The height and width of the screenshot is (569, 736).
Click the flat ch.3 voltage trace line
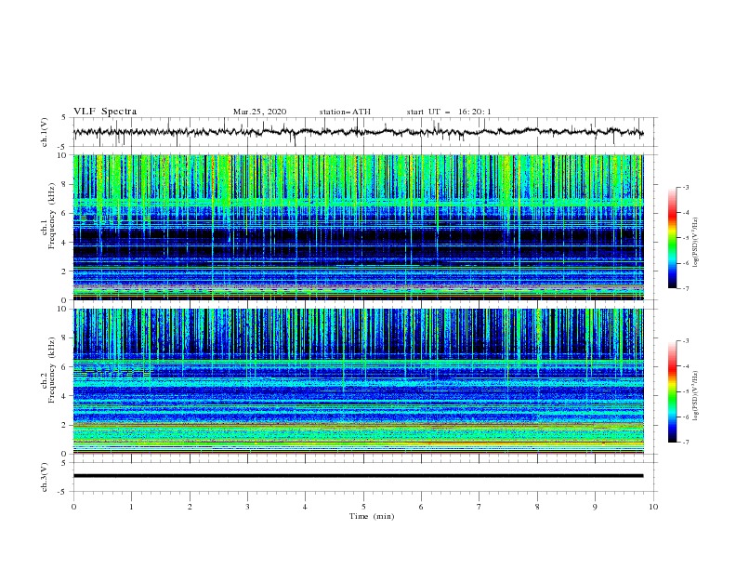tap(358, 476)
